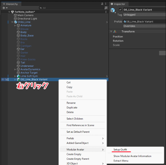Image resolution: width=166 pixels, height=165 pixels.
Task: Open the Tag dropdown showing Untagged
Action: 144,15
